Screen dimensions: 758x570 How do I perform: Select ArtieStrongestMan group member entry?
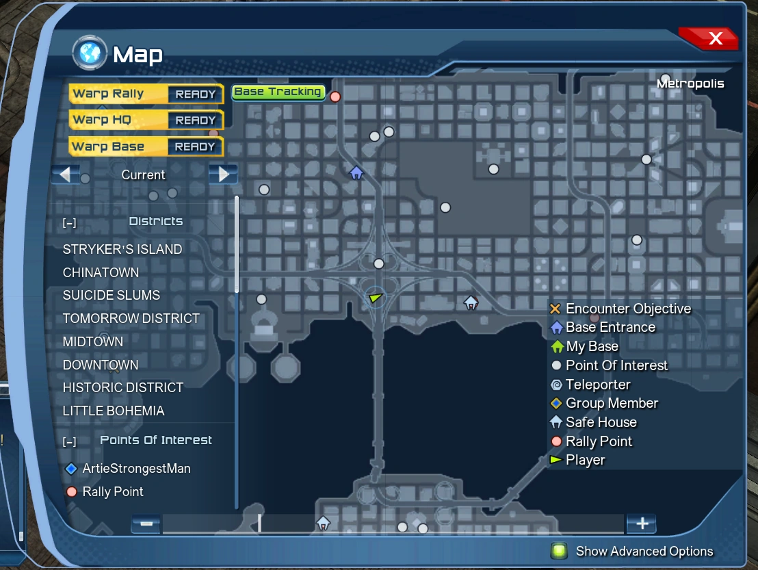coord(128,469)
